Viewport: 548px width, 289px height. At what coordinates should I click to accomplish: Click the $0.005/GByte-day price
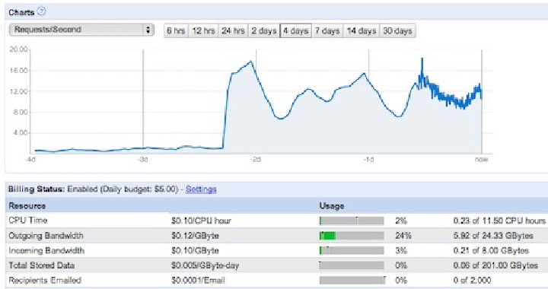[x=205, y=265]
